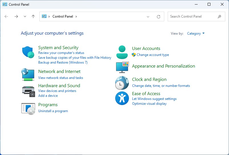Open the recent locations dropdown arrow
This screenshot has height=155, width=229.
click(25, 16)
